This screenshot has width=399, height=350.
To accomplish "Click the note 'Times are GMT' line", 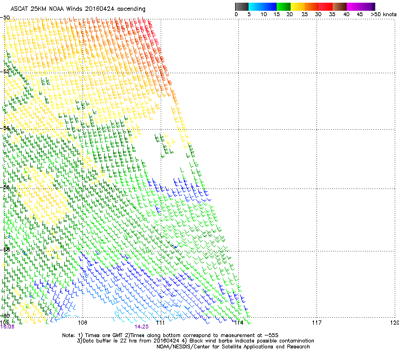I will coord(170,335).
